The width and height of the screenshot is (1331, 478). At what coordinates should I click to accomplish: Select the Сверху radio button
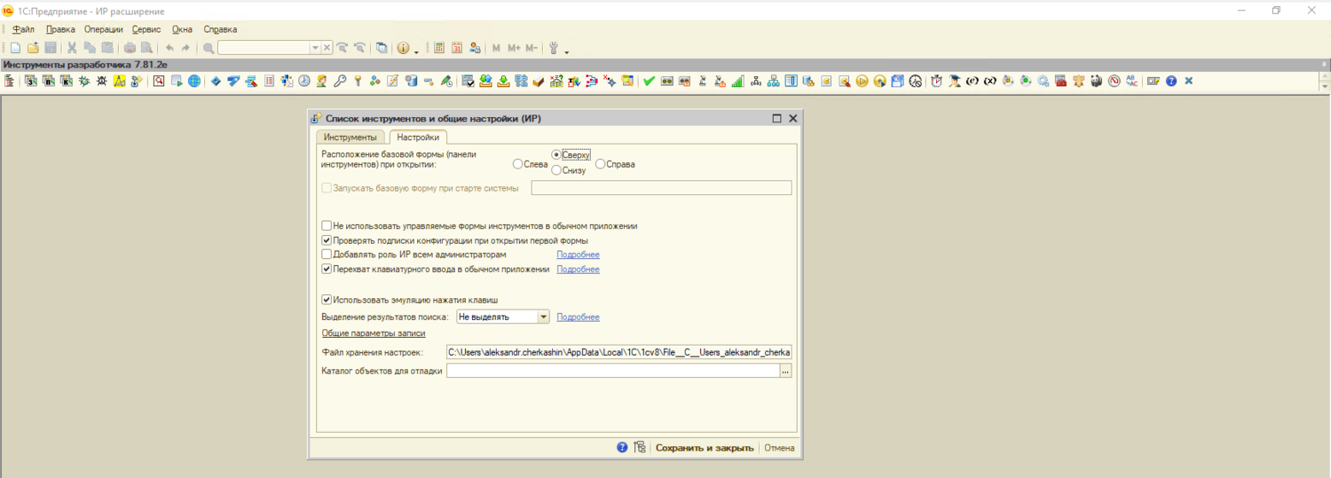pos(556,154)
